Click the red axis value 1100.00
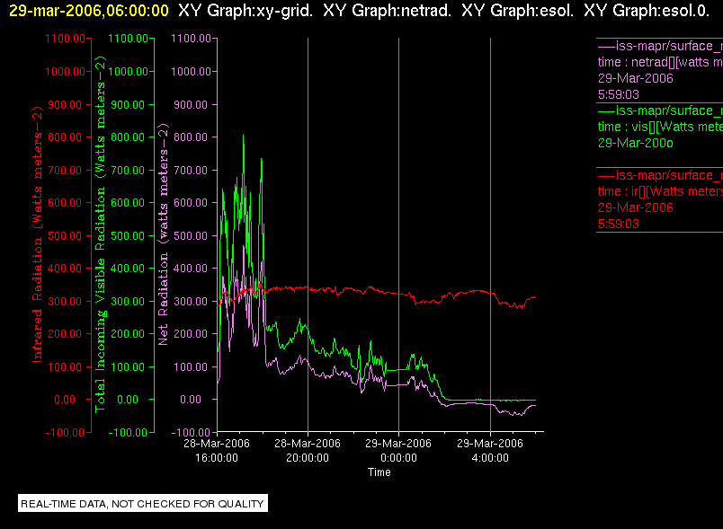This screenshot has height=529, width=723. pos(65,39)
